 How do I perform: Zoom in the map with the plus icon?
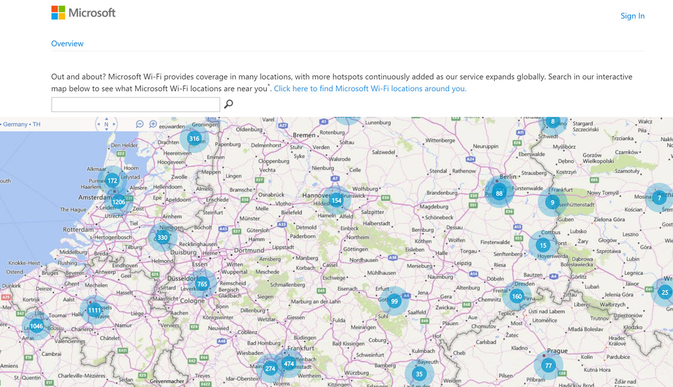pos(153,124)
